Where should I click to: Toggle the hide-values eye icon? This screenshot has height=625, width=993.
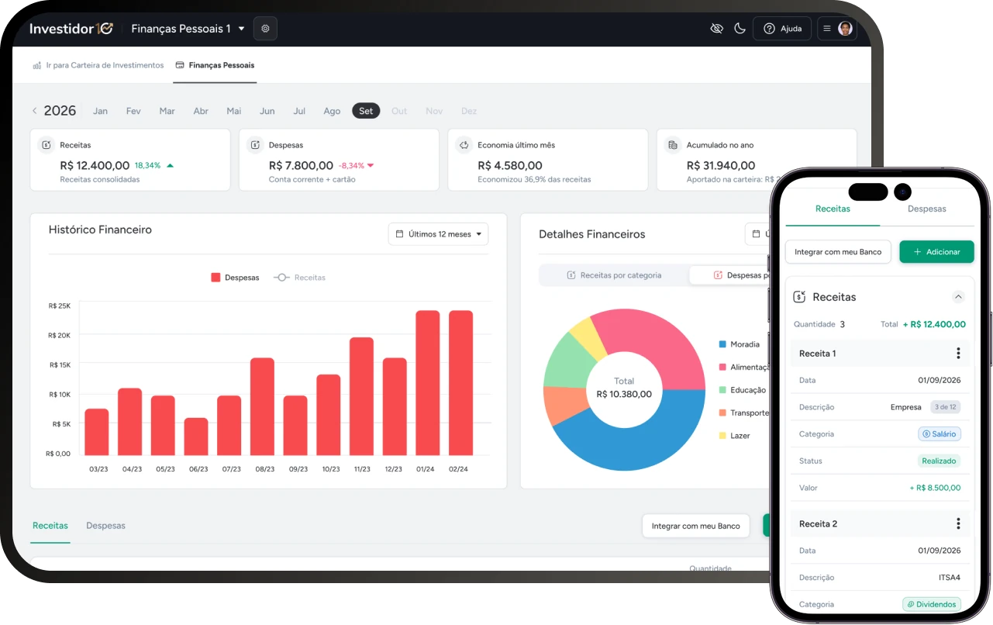(x=717, y=29)
